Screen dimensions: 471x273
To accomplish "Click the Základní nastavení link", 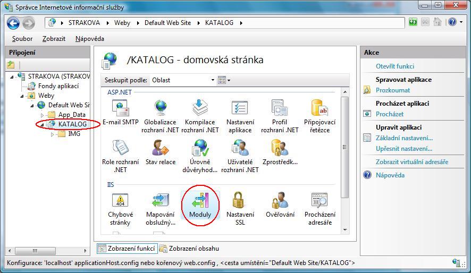I will (x=404, y=138).
